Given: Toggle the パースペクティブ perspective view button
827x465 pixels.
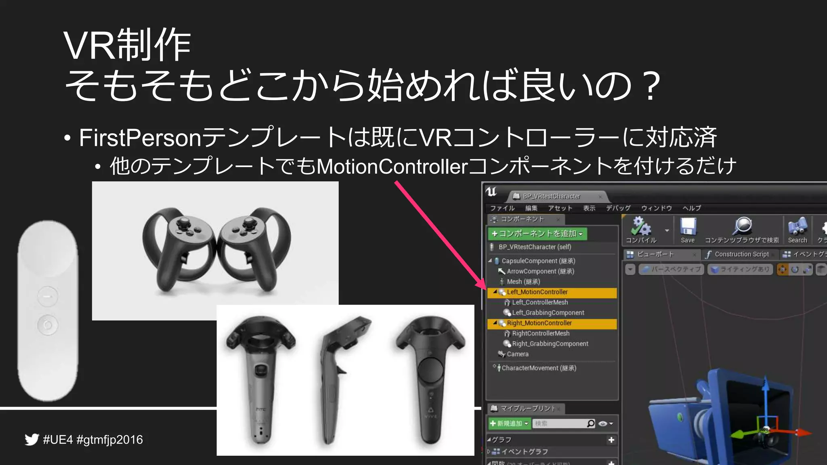Looking at the screenshot, I should tap(672, 269).
